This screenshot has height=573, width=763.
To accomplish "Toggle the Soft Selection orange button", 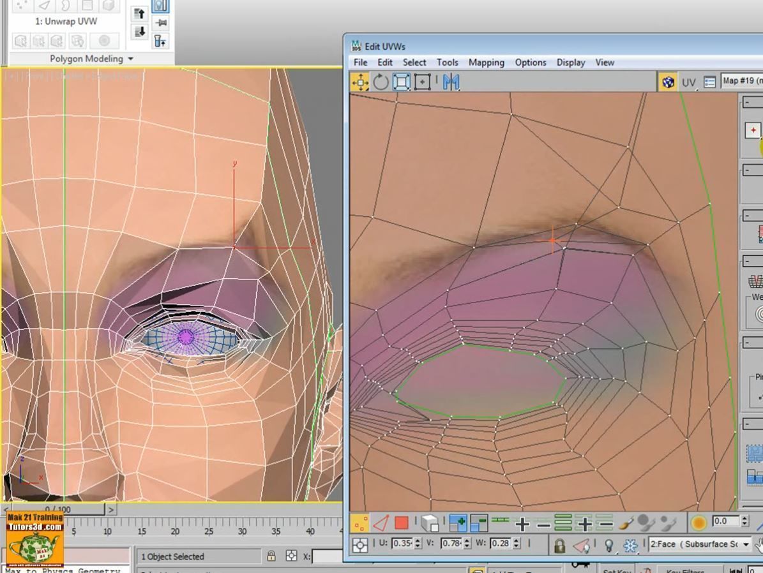I will click(x=699, y=523).
